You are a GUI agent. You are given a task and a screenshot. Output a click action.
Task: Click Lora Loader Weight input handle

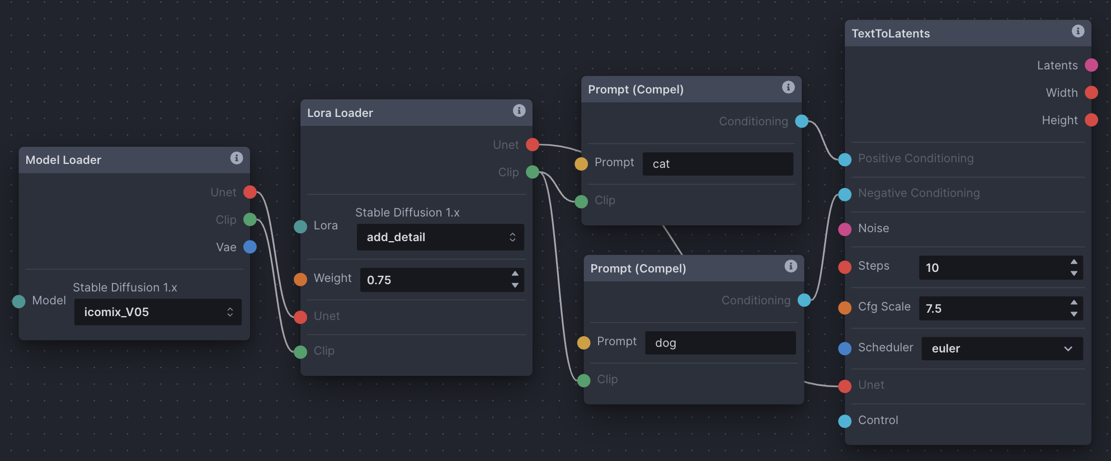(x=300, y=279)
